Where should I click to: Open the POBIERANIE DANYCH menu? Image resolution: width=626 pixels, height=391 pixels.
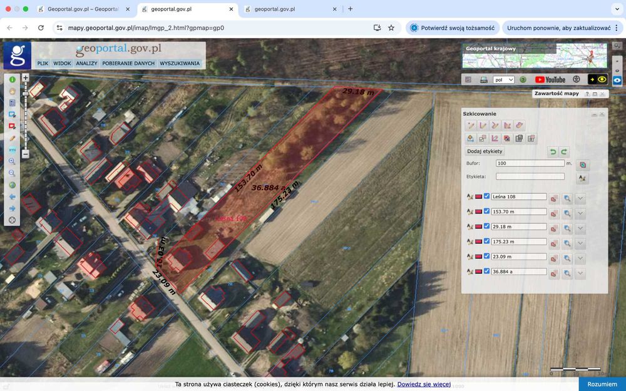[128, 63]
